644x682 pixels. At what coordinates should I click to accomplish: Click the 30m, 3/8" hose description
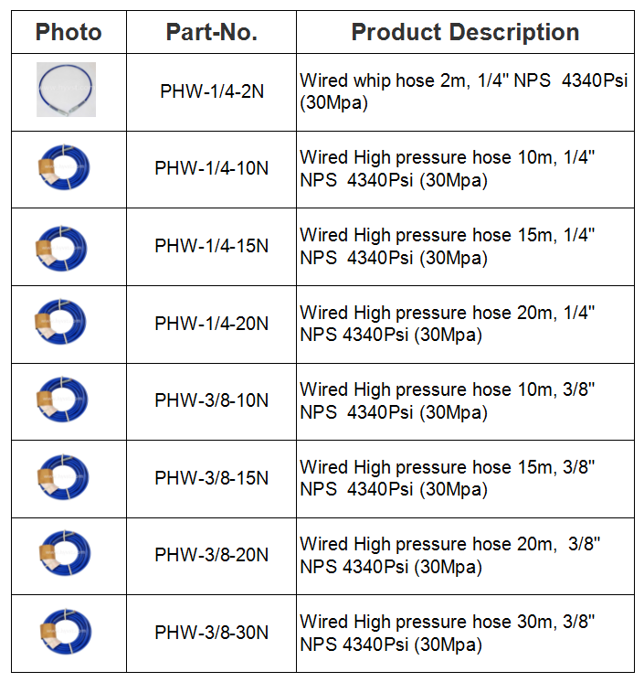(x=448, y=633)
